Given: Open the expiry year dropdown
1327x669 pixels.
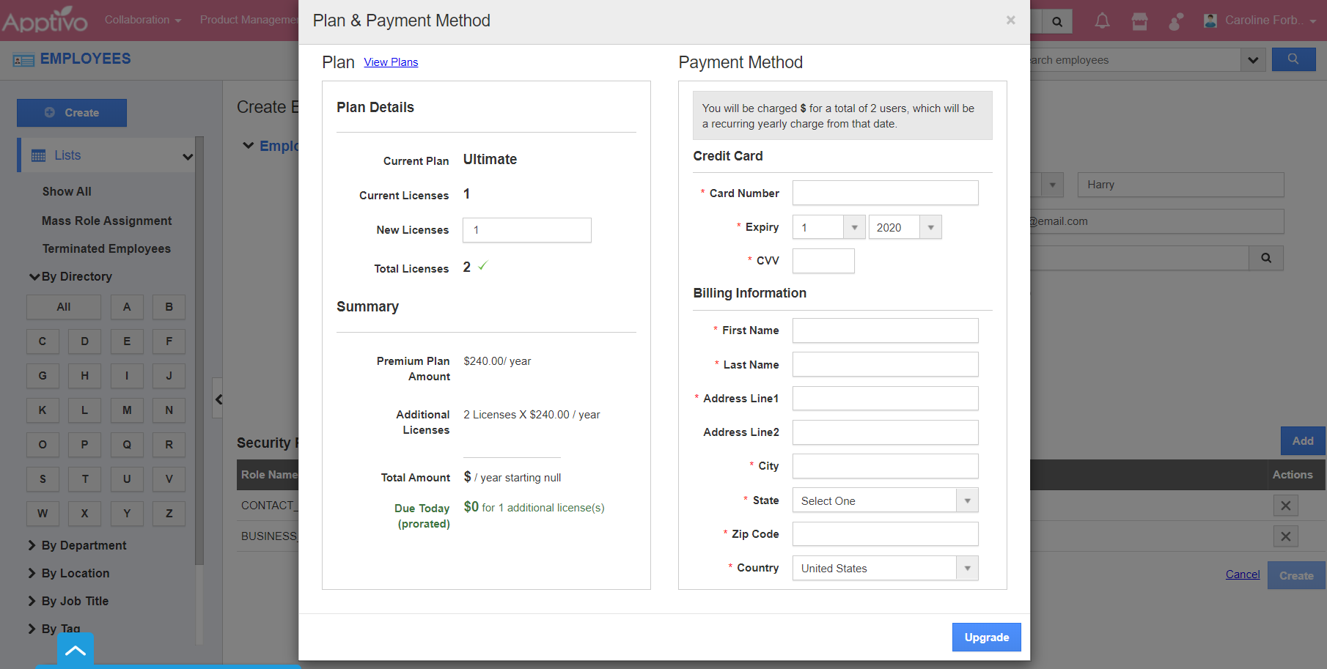Looking at the screenshot, I should click(905, 227).
